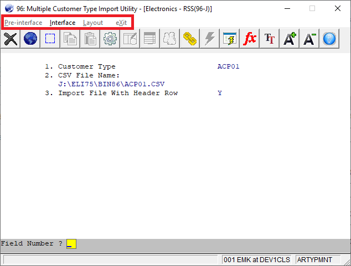
Task: Open the gear settings toolbar icon
Action: point(110,39)
